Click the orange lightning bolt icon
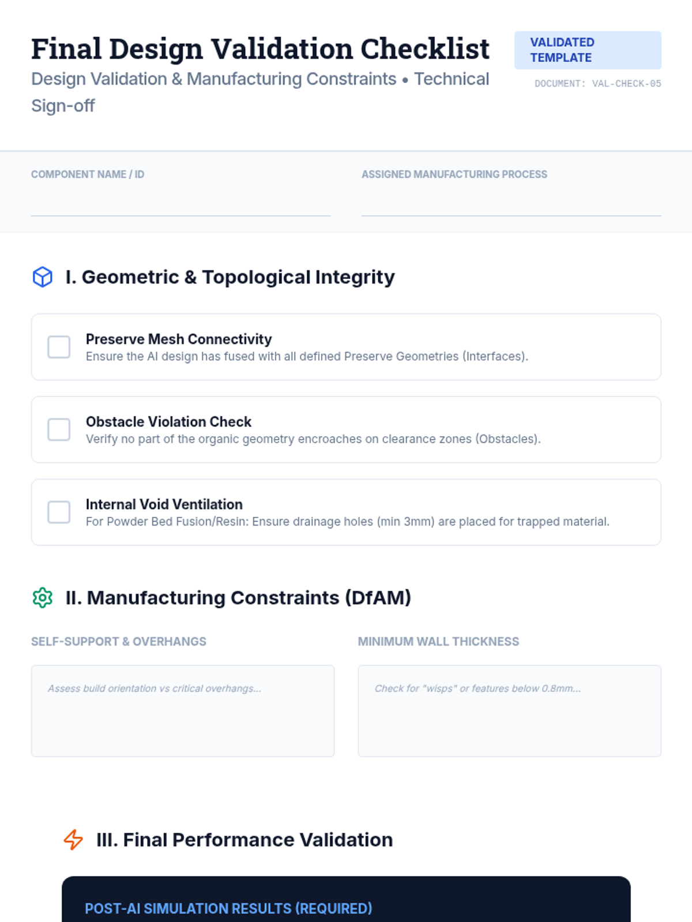692x922 pixels. tap(73, 840)
